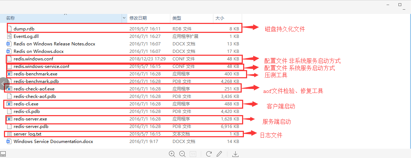Screen dimensions: 411x158
Task: Click the RDB 文件 type cell
Action: point(181,29)
